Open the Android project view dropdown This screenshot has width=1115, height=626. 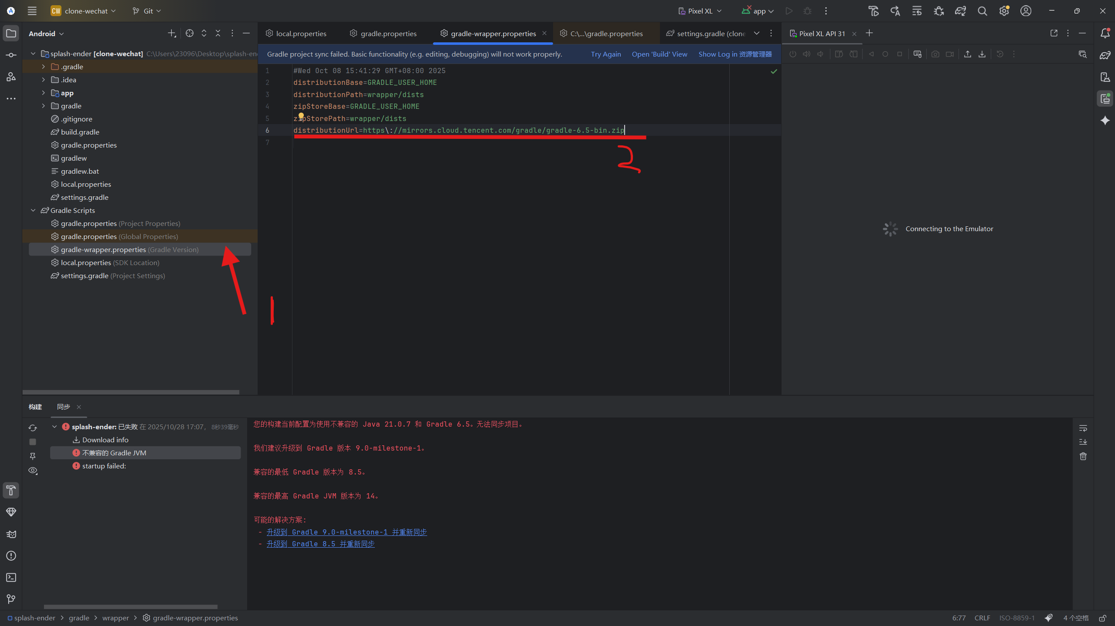(x=46, y=34)
